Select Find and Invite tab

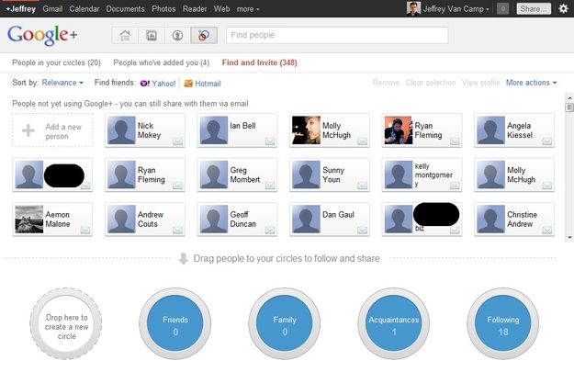259,62
